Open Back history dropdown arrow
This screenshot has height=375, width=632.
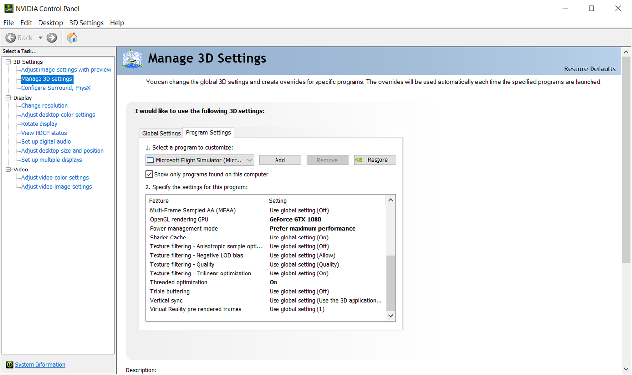pyautogui.click(x=40, y=38)
